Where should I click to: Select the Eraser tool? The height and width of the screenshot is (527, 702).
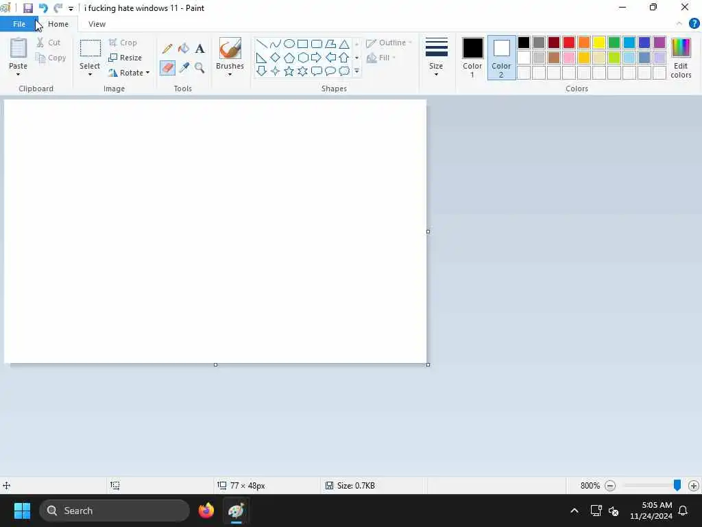coord(167,68)
